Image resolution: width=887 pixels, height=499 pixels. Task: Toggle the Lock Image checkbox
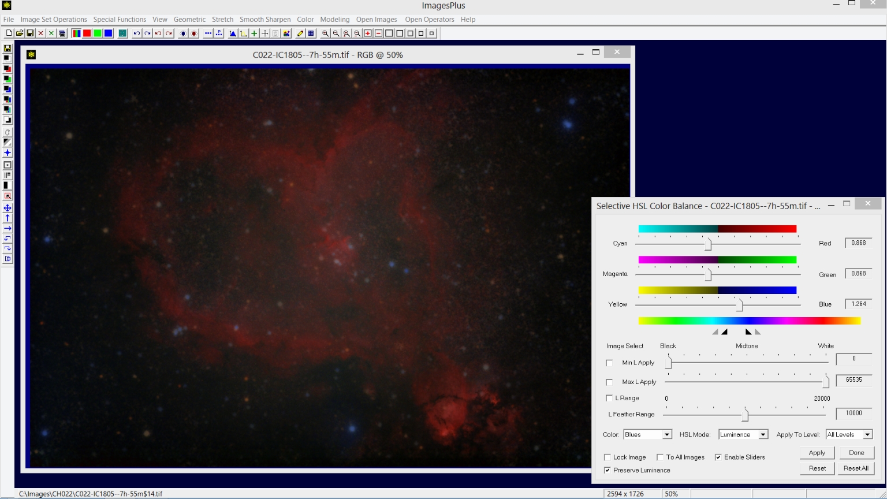pyautogui.click(x=608, y=457)
